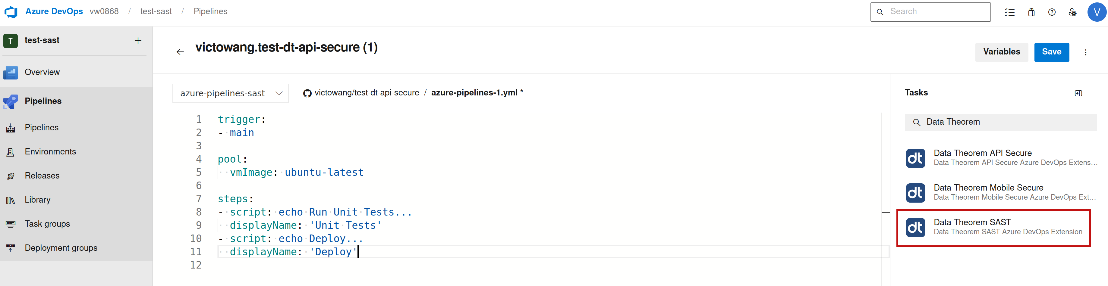Open the work items checklist icon
The image size is (1108, 286).
coord(1009,12)
